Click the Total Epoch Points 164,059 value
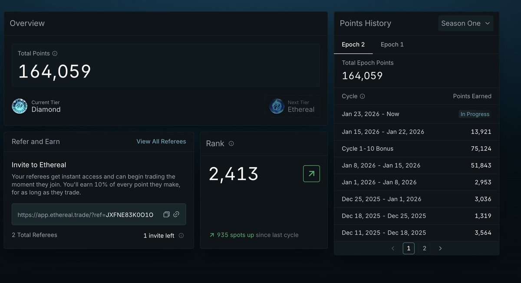521x283 pixels. [x=362, y=76]
